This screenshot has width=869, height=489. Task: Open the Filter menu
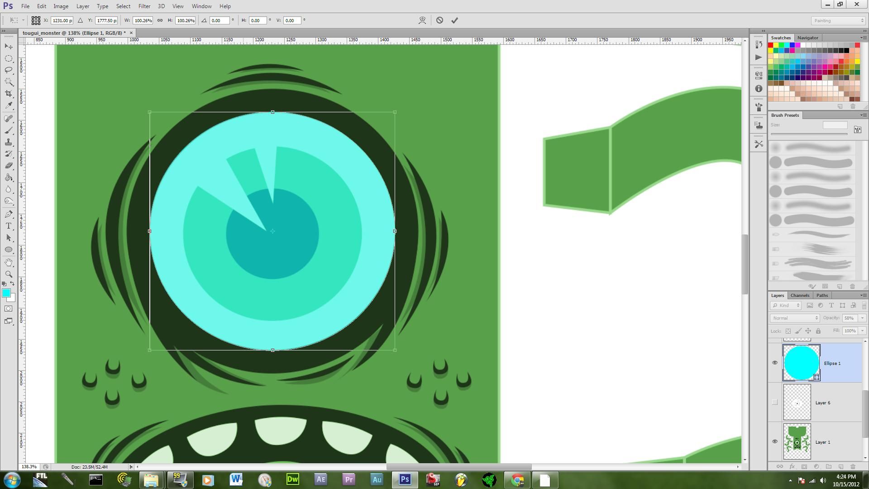[x=144, y=6]
